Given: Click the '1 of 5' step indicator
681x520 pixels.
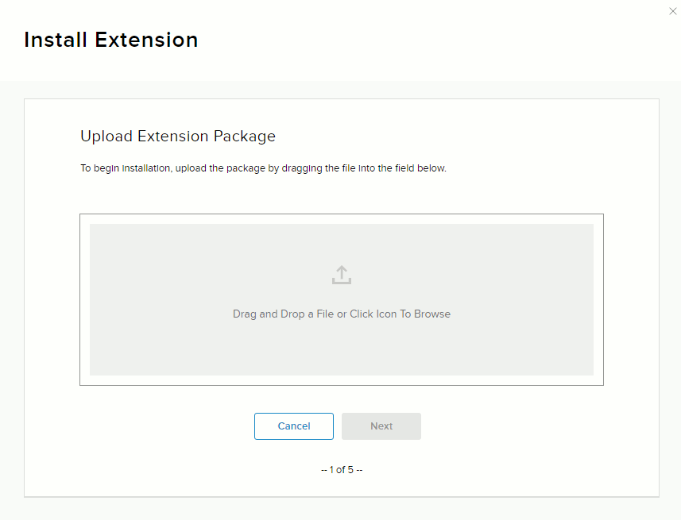Looking at the screenshot, I should click(x=342, y=470).
